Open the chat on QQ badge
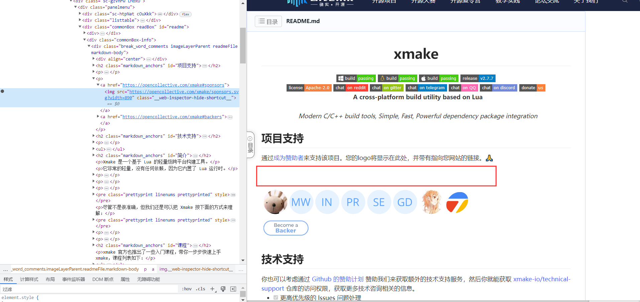 point(463,88)
